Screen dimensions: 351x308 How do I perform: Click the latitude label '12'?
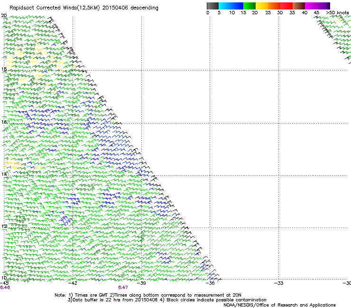(x=4, y=226)
